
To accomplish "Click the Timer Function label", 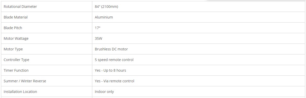I will 16,70.
